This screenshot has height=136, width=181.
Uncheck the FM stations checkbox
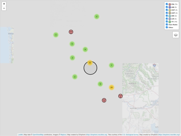(167, 4)
